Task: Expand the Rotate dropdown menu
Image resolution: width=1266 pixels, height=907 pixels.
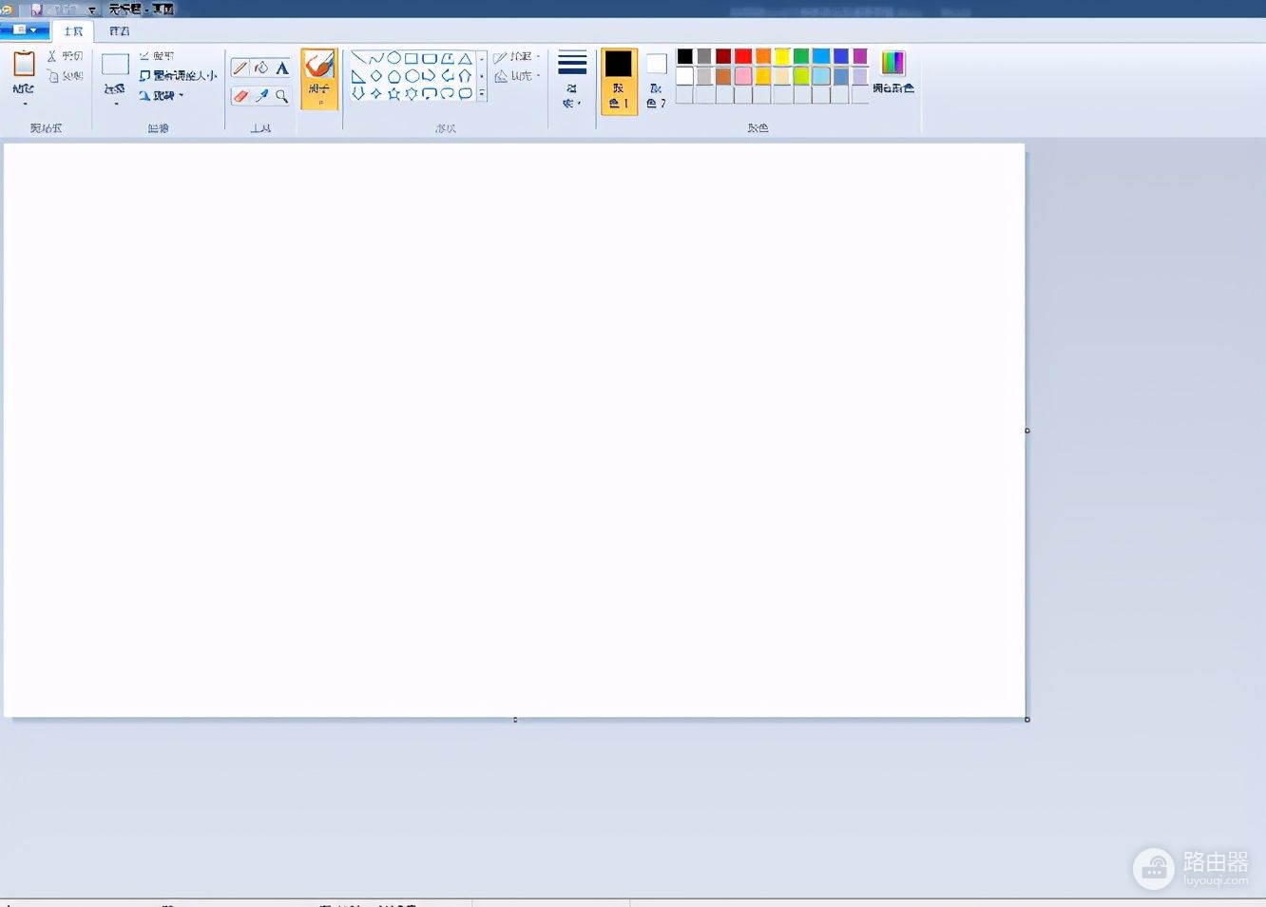Action: point(161,96)
